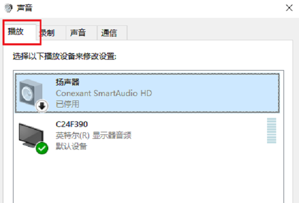The image size is (299, 203).
Task: Click the 默认设备 status text
Action: [x=71, y=146]
